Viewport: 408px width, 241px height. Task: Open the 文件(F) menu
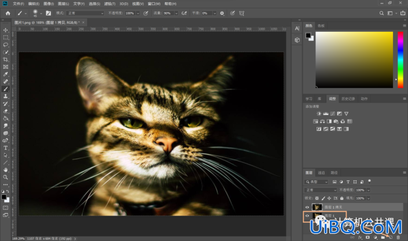18,3
